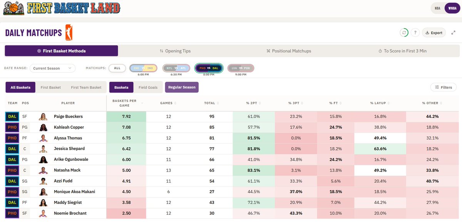Click Jessica Shepard's player avatar
Screen dimensions: 462x222
(x=43, y=149)
